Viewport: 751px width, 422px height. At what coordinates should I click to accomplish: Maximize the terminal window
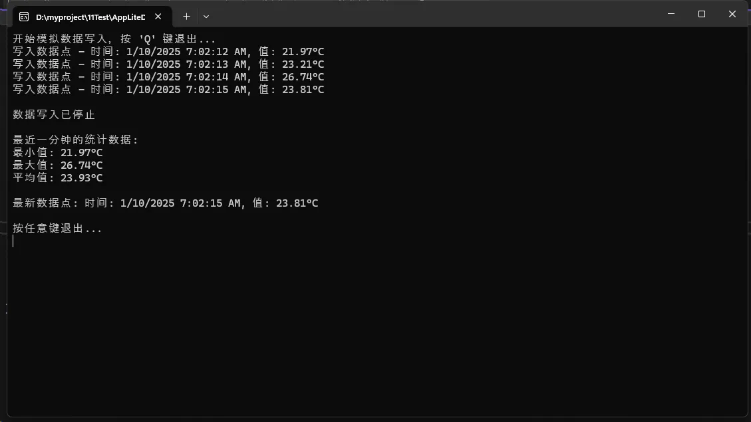pos(701,14)
